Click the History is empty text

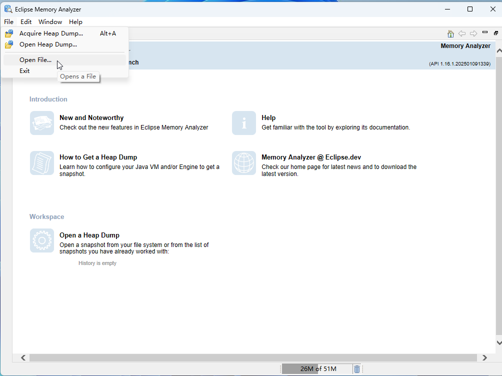(x=97, y=263)
